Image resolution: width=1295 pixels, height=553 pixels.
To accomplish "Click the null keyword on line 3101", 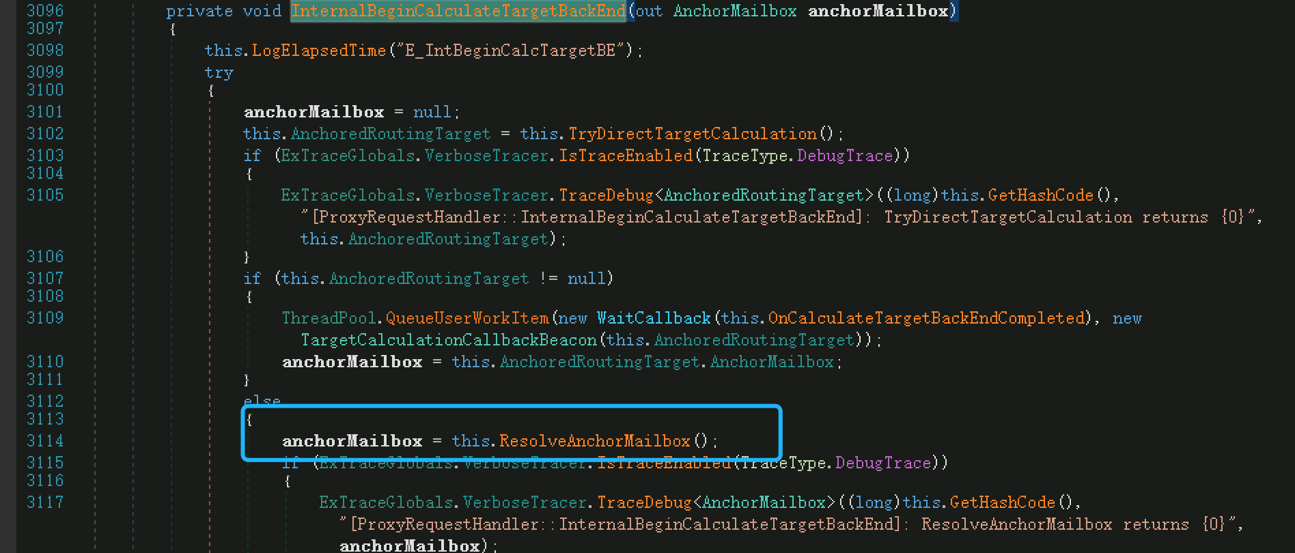I will [x=432, y=112].
